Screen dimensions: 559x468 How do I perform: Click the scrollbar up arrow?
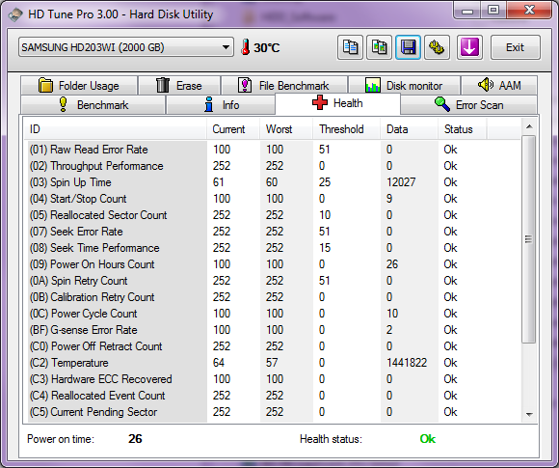(x=529, y=126)
